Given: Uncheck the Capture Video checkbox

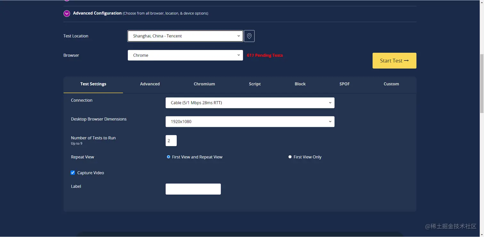Looking at the screenshot, I should click(x=73, y=173).
